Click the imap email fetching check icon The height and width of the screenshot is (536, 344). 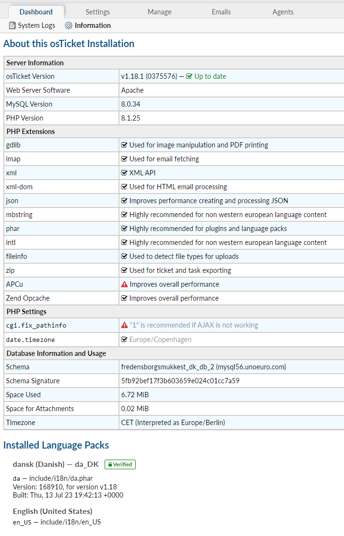coord(124,159)
